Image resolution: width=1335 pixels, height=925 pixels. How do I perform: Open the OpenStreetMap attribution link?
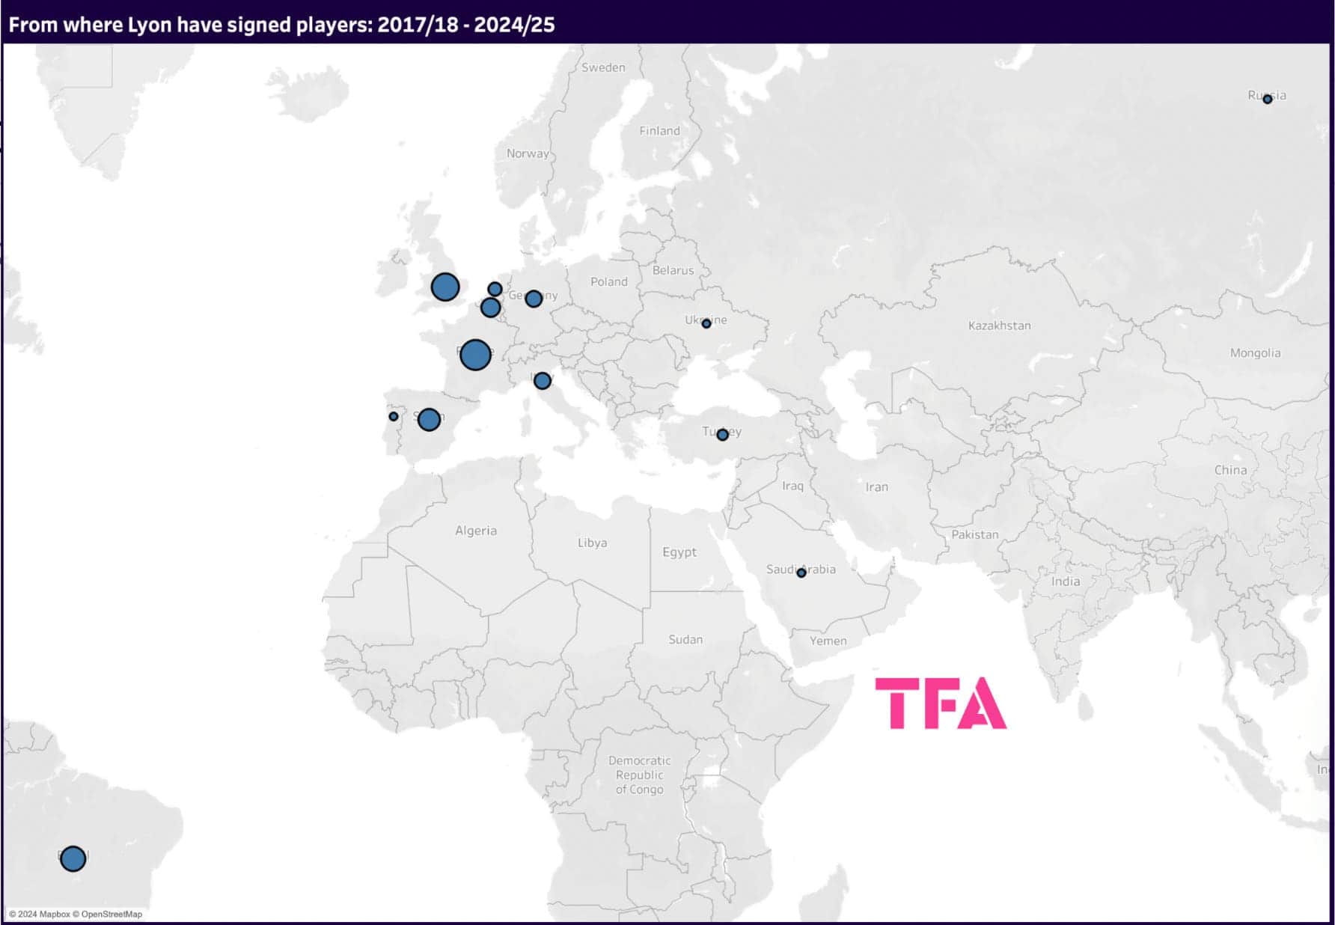[x=111, y=914]
